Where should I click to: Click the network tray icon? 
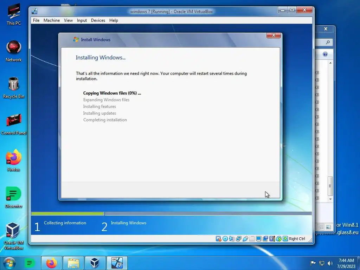pyautogui.click(x=322, y=263)
